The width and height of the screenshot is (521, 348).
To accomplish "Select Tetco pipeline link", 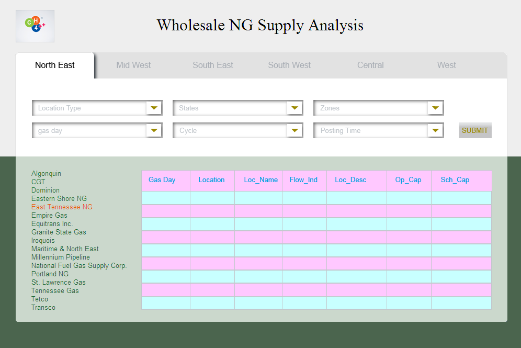I will (40, 299).
